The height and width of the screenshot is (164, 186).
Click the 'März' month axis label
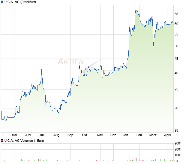tap(153, 135)
